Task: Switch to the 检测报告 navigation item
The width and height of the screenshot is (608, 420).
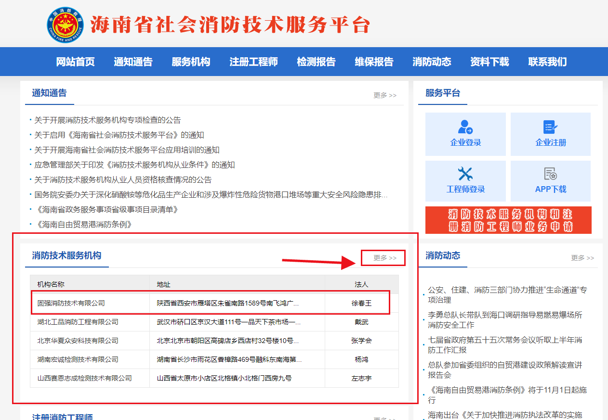Action: point(316,62)
